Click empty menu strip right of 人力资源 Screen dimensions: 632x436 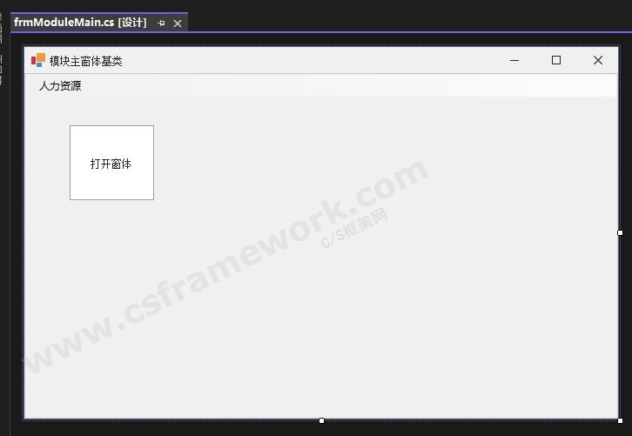click(x=348, y=86)
